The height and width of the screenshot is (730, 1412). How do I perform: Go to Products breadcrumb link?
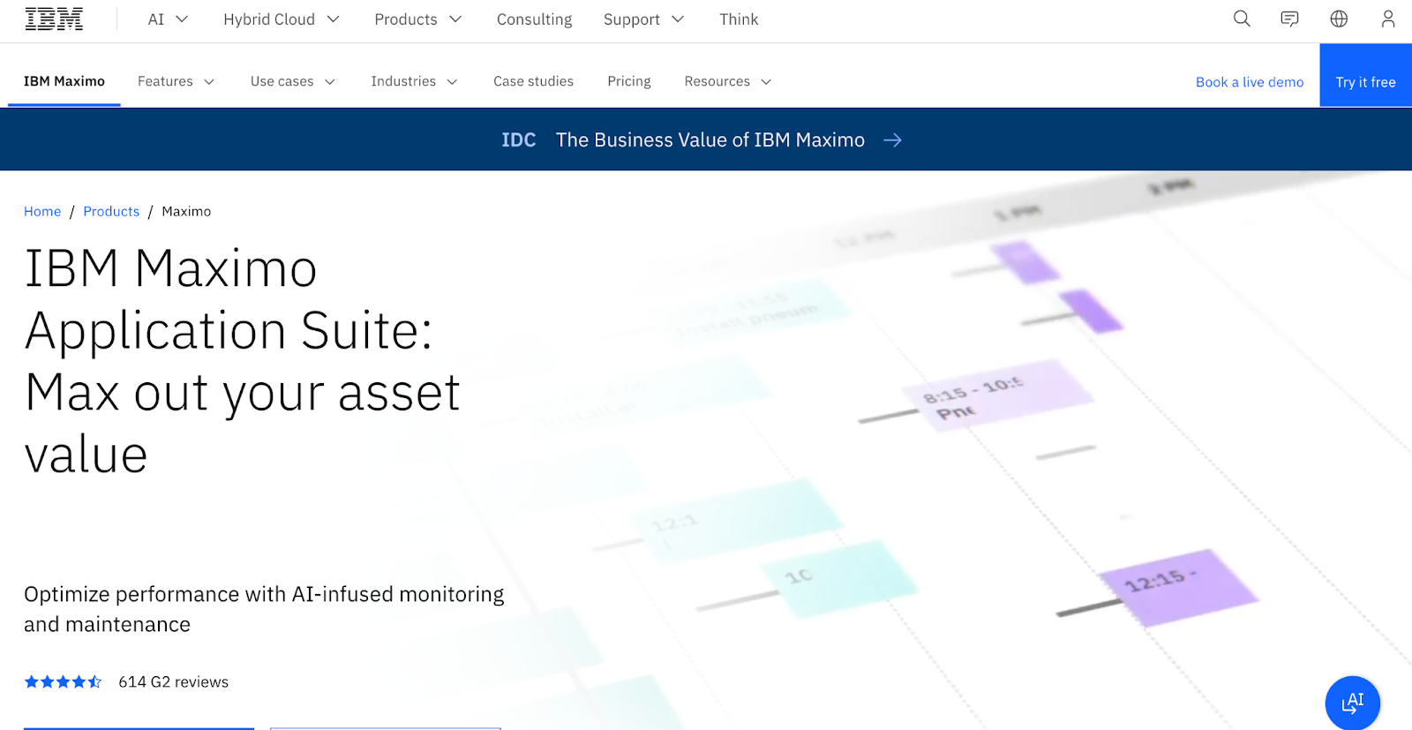(111, 211)
